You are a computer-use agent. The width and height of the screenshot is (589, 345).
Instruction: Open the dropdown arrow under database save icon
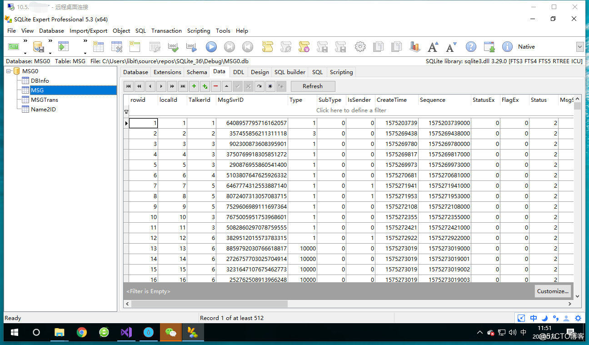[50, 53]
